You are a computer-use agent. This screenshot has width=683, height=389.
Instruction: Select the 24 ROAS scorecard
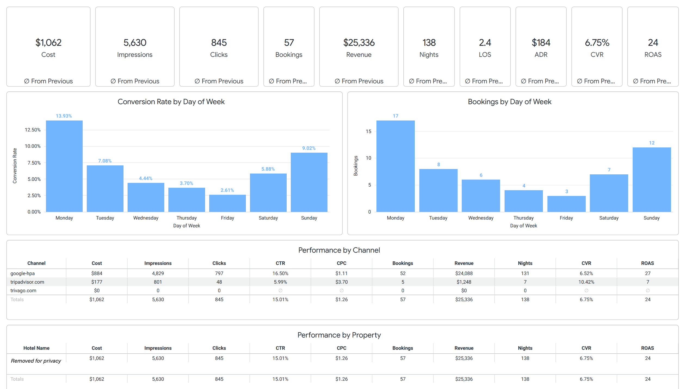tap(653, 47)
